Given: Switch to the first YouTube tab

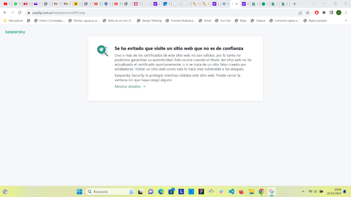Looking at the screenshot, I should click(x=7, y=4).
